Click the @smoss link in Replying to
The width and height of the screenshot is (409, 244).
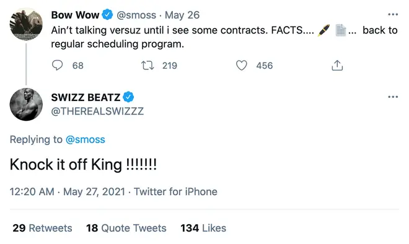[86, 139]
